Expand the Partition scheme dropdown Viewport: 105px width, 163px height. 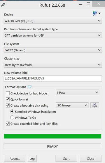53,36
